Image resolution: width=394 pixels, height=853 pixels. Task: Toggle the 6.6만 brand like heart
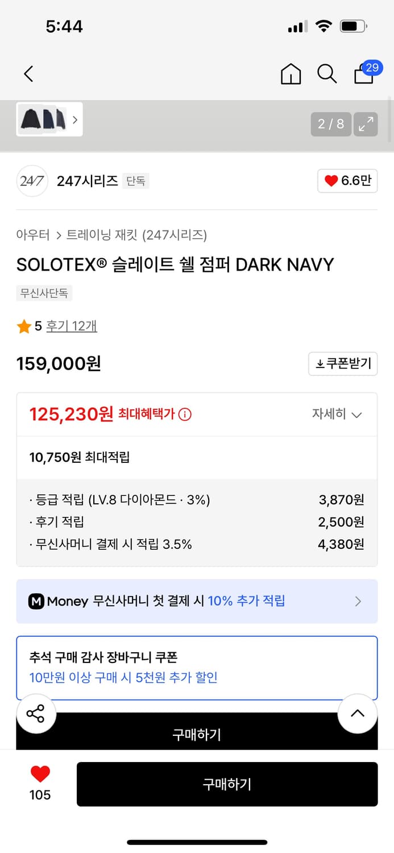[x=347, y=181]
